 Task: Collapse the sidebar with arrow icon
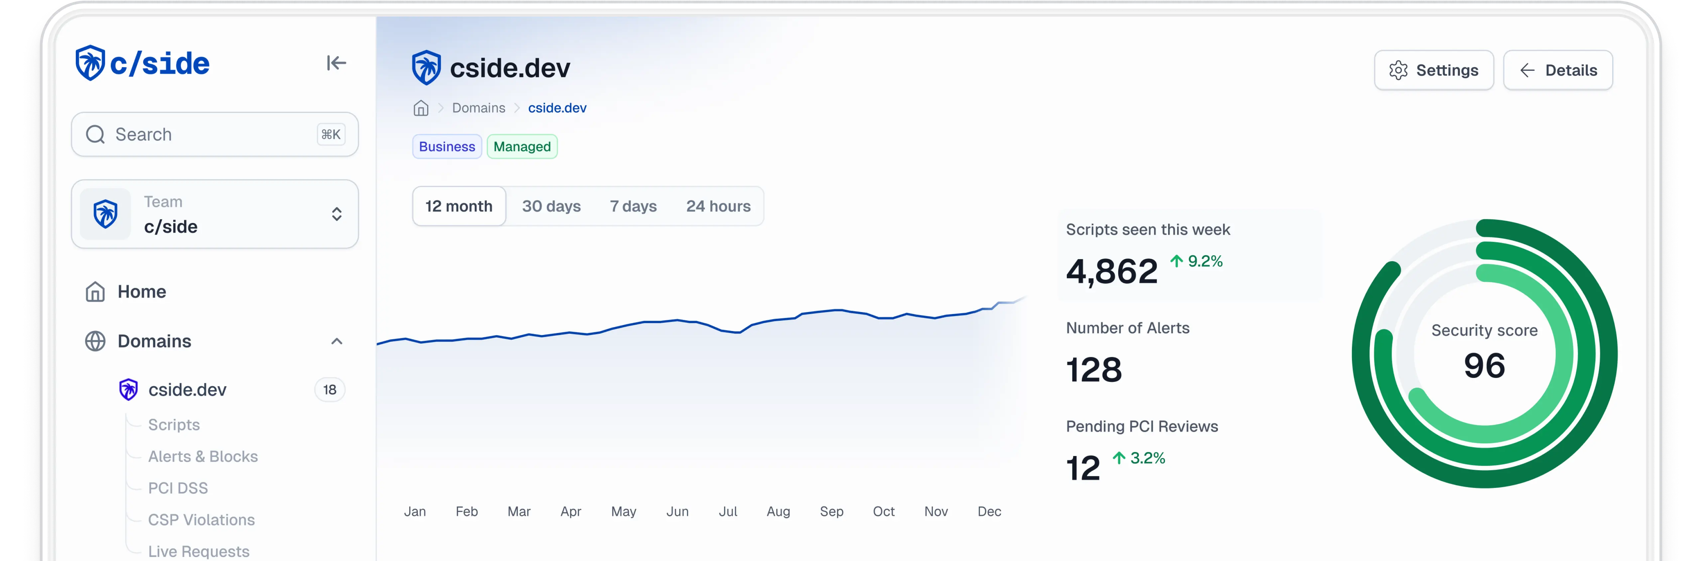point(336,63)
